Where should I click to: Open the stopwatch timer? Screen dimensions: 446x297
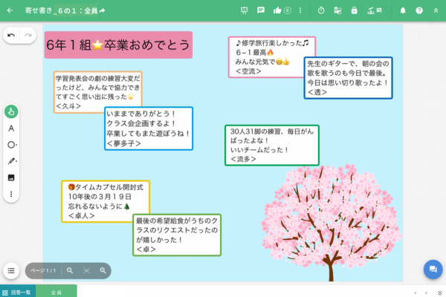click(x=321, y=10)
